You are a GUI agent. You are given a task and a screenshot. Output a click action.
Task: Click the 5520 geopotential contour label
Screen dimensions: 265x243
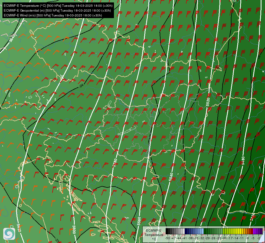(x=208, y=102)
